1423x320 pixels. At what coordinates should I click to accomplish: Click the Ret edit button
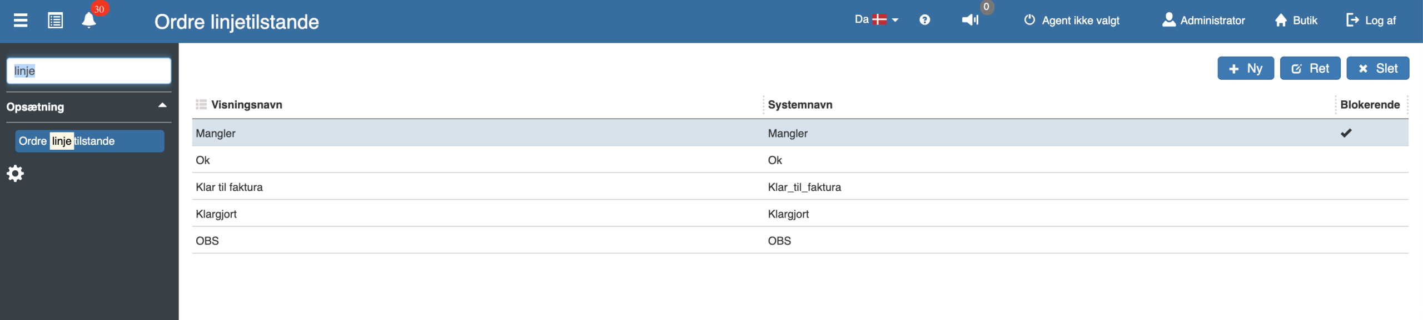coord(1310,68)
